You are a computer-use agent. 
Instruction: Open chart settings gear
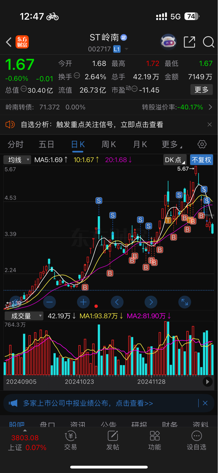[202, 144]
